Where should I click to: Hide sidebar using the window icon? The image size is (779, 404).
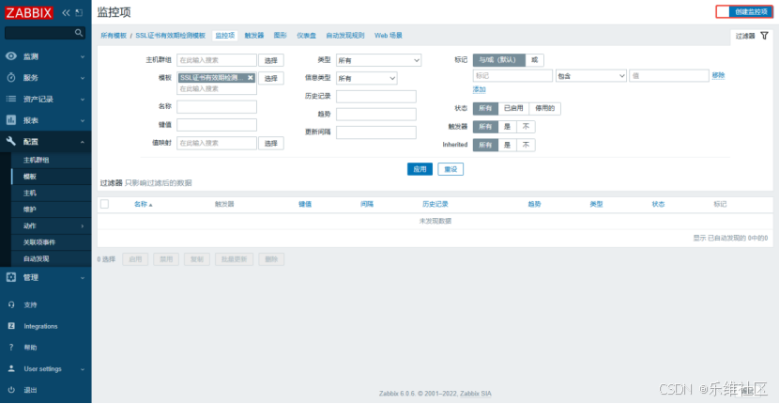tap(79, 13)
